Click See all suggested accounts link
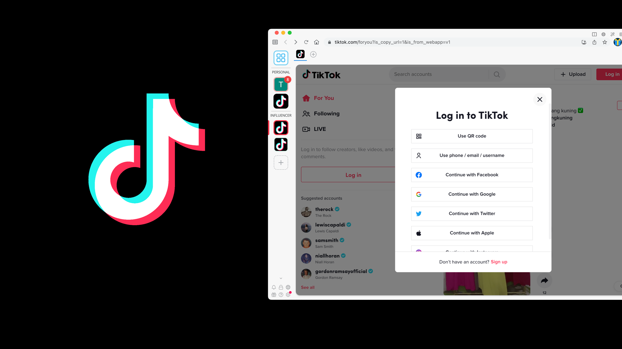The width and height of the screenshot is (622, 349). pos(307,287)
